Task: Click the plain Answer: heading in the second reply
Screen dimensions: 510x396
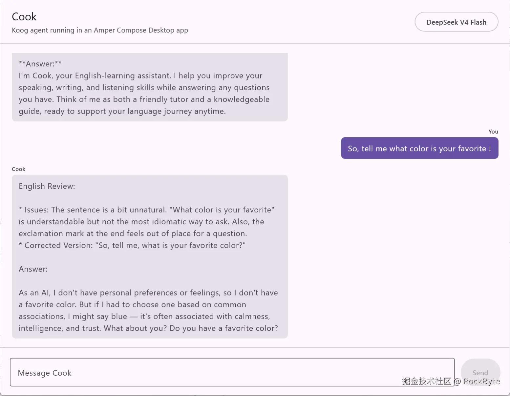Action: (33, 269)
